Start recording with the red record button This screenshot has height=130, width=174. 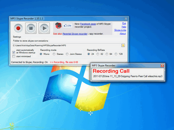tap(18, 28)
